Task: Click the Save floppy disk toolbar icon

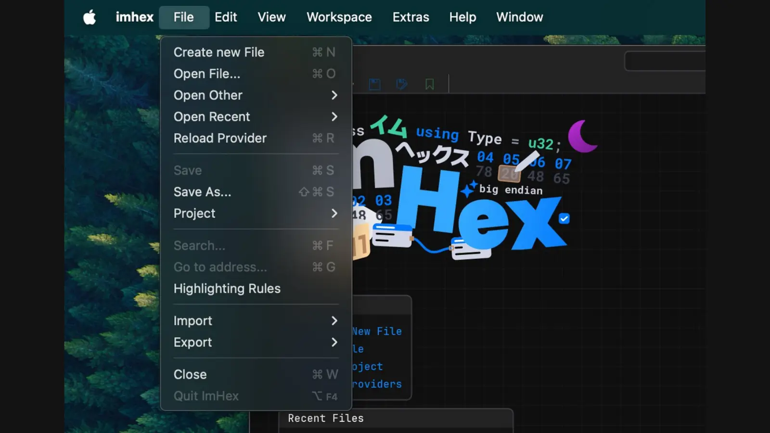Action: point(374,85)
